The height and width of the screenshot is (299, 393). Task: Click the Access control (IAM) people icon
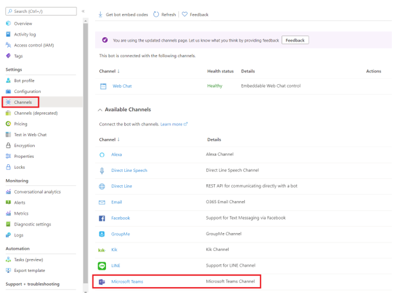tap(8, 45)
